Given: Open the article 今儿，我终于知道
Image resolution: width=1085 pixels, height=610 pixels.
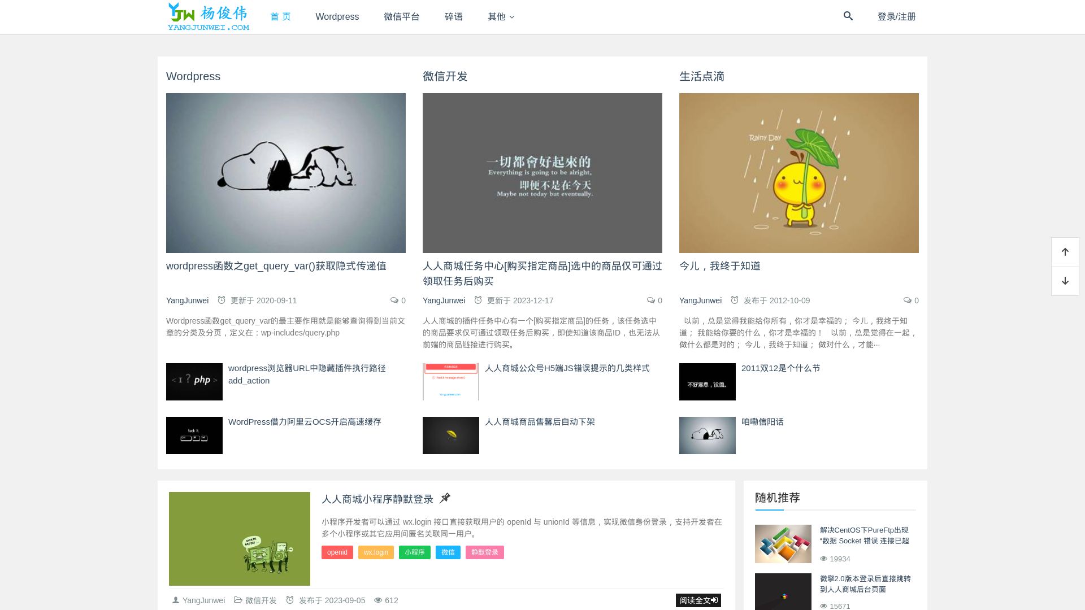Looking at the screenshot, I should click(720, 265).
